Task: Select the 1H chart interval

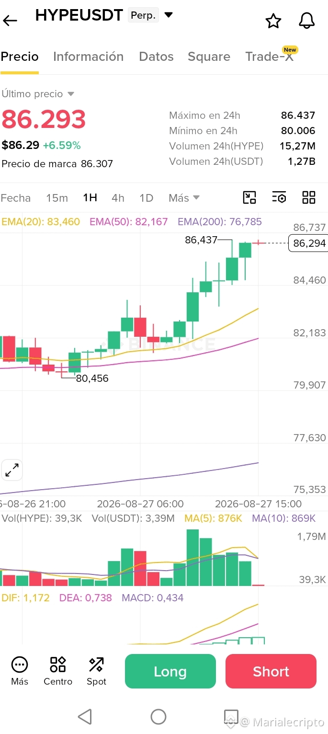Action: [90, 198]
